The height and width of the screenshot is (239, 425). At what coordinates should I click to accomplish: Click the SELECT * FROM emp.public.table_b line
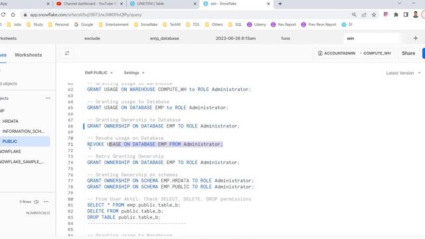tap(133, 205)
